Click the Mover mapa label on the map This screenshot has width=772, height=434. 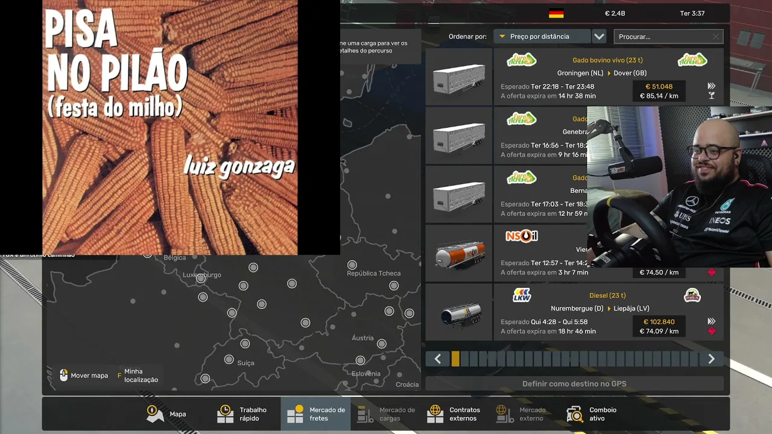point(89,376)
